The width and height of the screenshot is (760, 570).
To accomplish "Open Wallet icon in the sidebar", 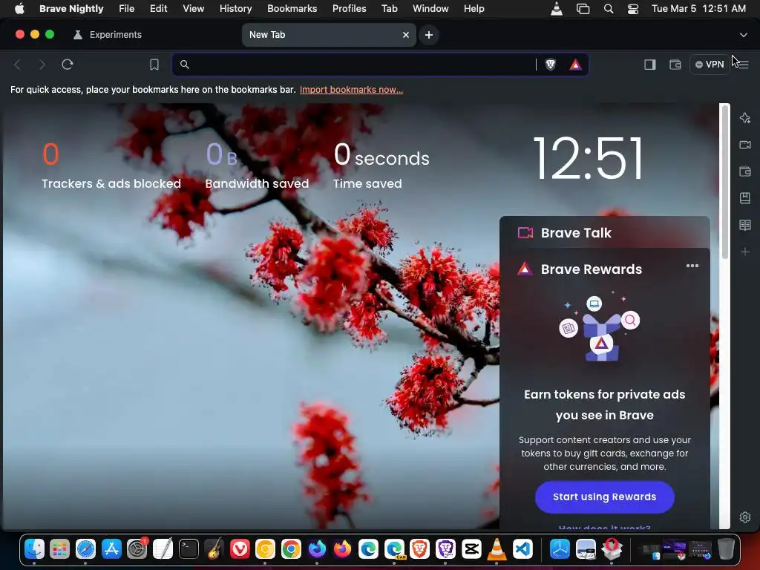I will click(745, 171).
